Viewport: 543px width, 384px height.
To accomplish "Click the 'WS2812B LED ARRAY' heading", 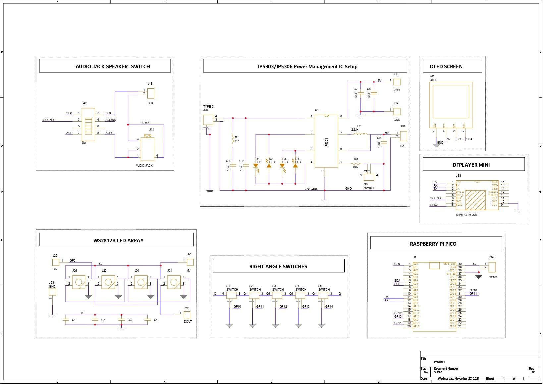I will (118, 240).
